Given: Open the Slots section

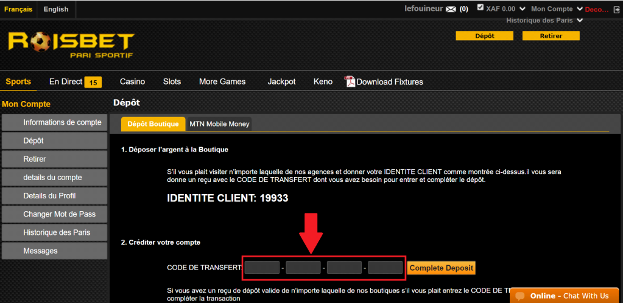Looking at the screenshot, I should 172,82.
